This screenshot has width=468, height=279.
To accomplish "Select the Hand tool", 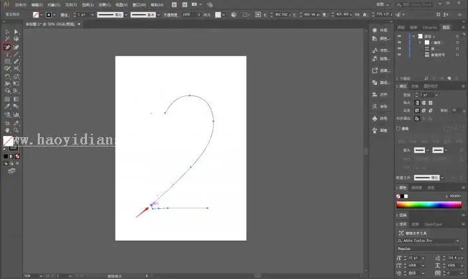I will (7, 131).
